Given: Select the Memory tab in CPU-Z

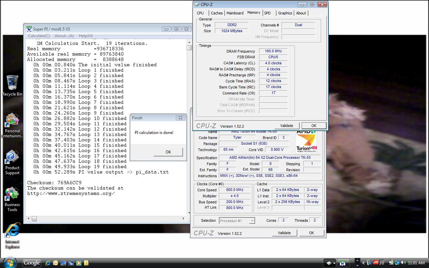Looking at the screenshot, I should tap(254, 13).
